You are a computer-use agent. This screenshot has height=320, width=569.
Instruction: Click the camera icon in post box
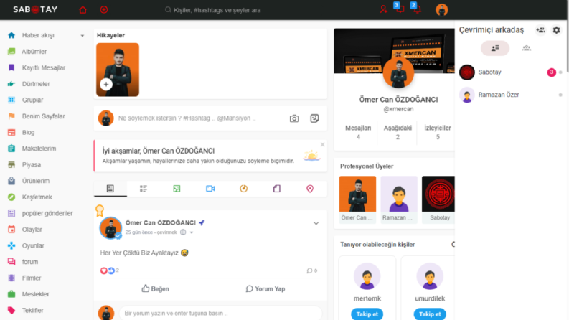coord(294,118)
